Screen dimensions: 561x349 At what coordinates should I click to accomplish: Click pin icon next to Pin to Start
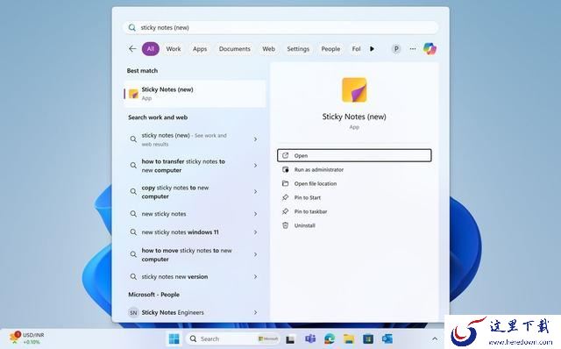point(285,197)
